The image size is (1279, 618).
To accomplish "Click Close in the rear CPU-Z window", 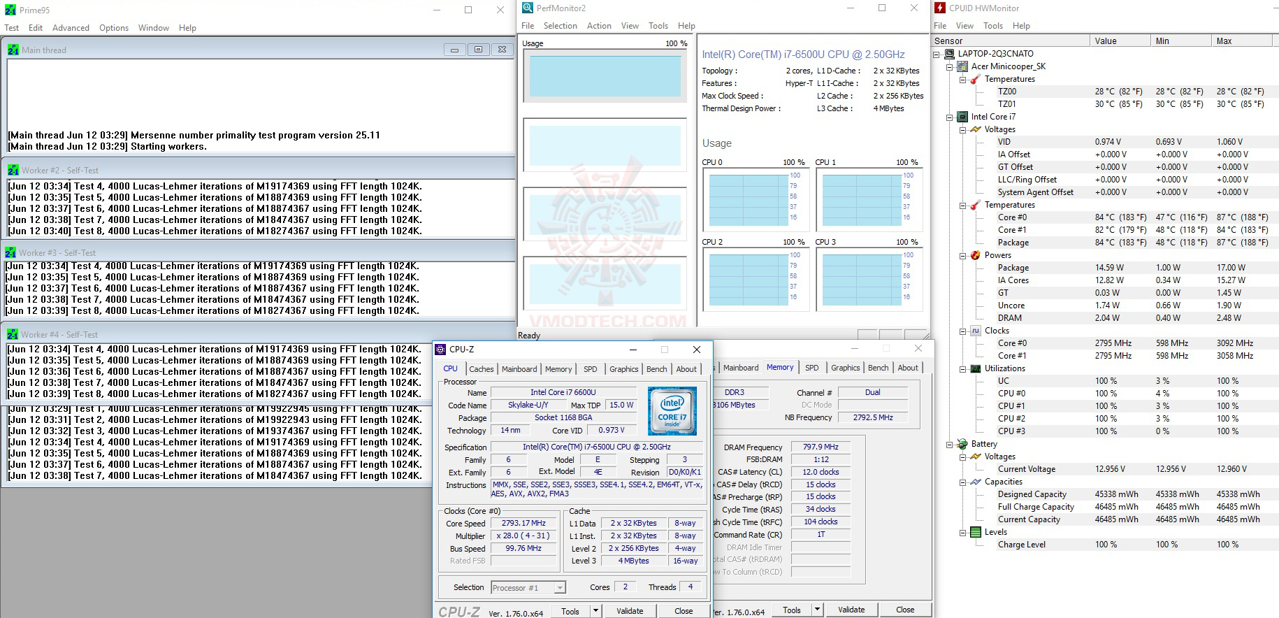I will 905,610.
